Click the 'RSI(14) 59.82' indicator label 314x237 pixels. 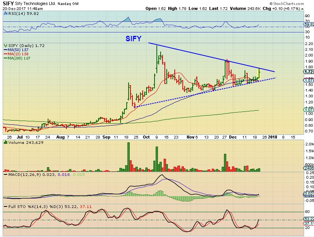(23, 14)
